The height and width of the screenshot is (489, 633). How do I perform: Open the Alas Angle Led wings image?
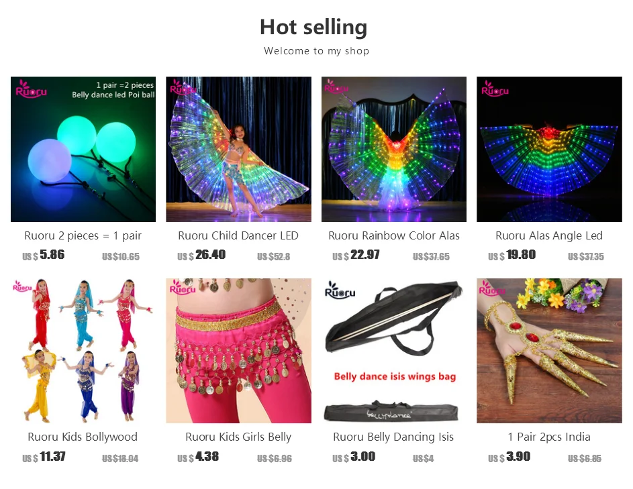click(x=549, y=150)
